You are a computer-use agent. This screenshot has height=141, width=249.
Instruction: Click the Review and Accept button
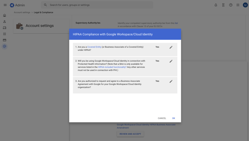130,134
